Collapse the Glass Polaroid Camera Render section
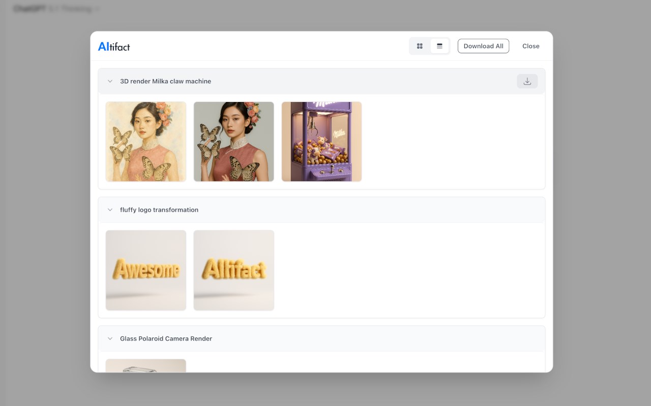The width and height of the screenshot is (651, 406). [x=110, y=339]
